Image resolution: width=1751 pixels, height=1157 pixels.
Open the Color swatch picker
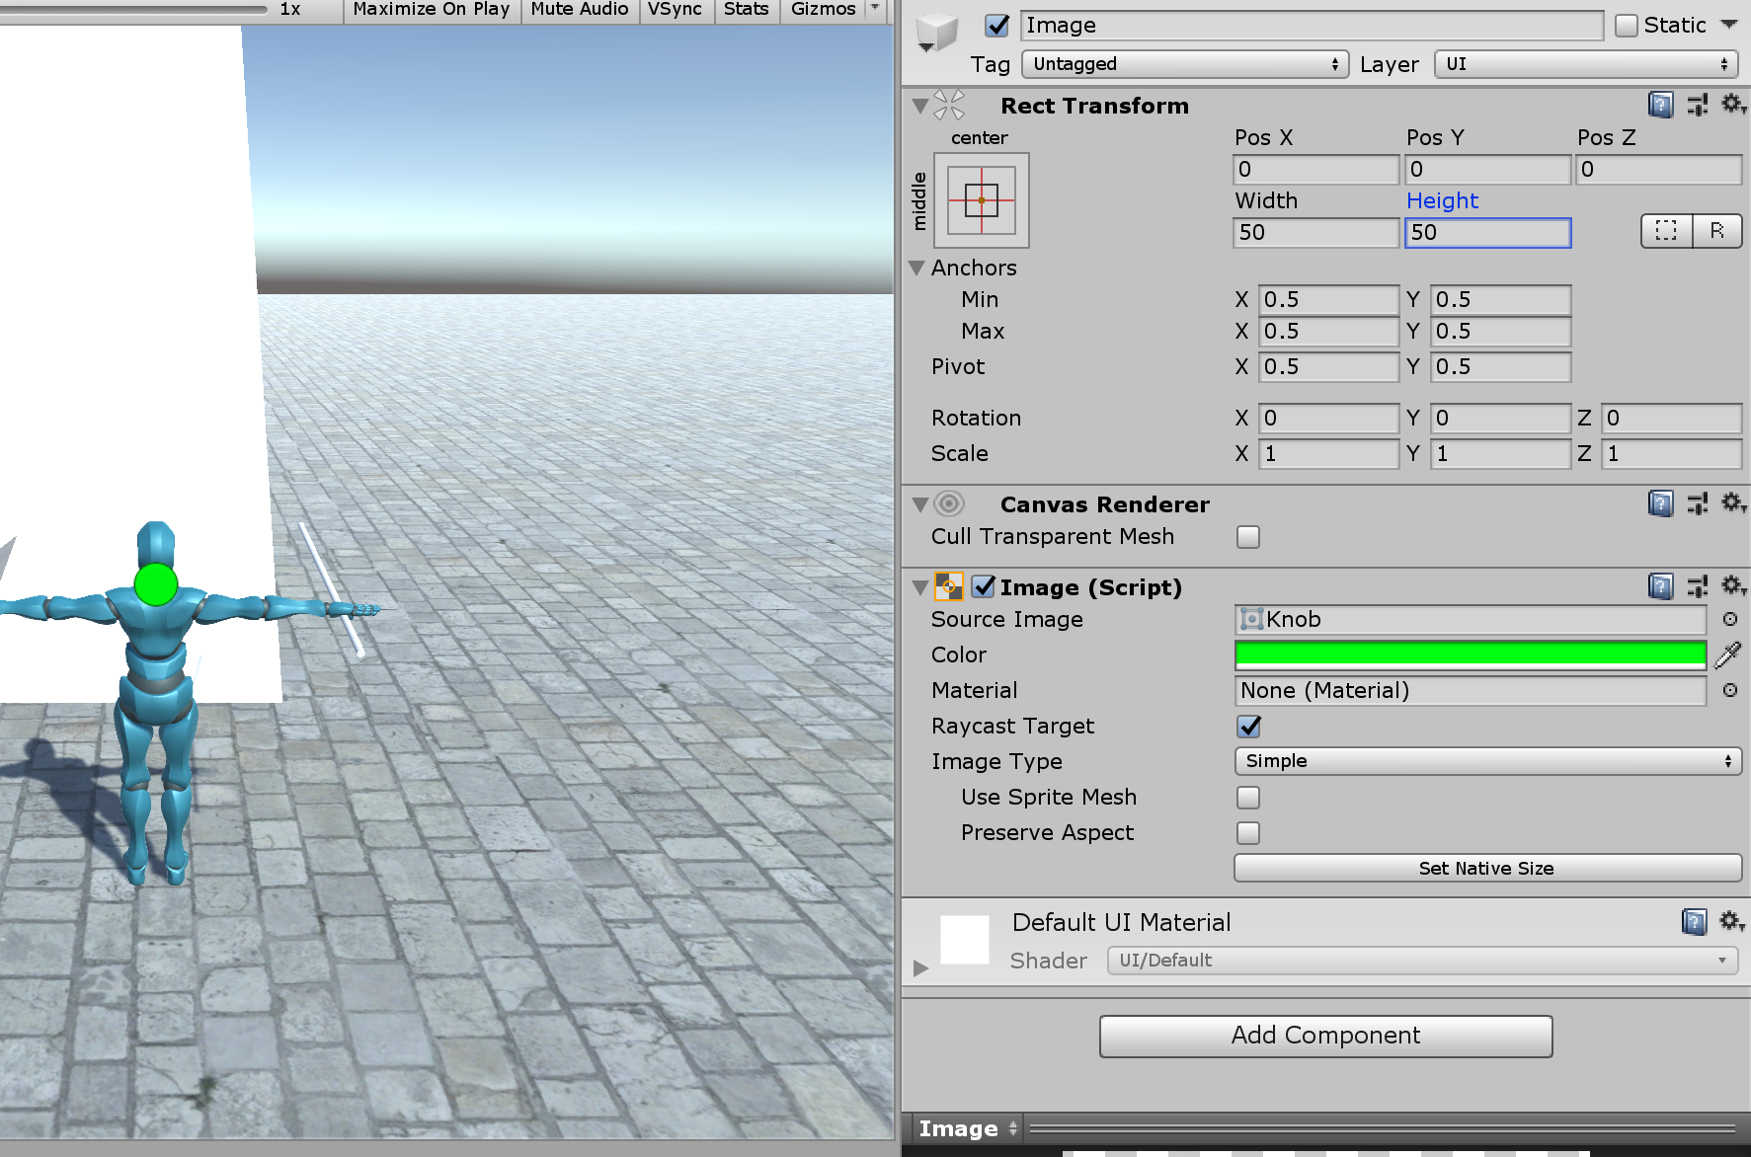pos(1471,655)
